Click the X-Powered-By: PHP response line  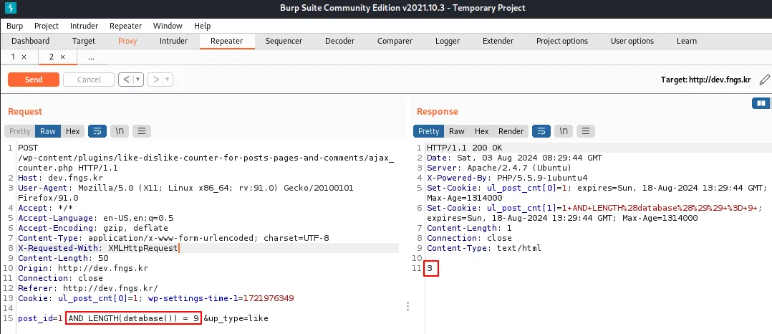[507, 178]
